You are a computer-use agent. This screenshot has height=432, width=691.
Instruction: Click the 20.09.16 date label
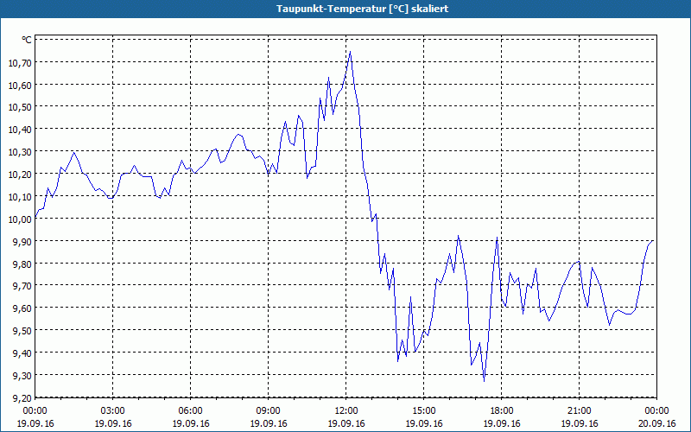click(x=656, y=423)
